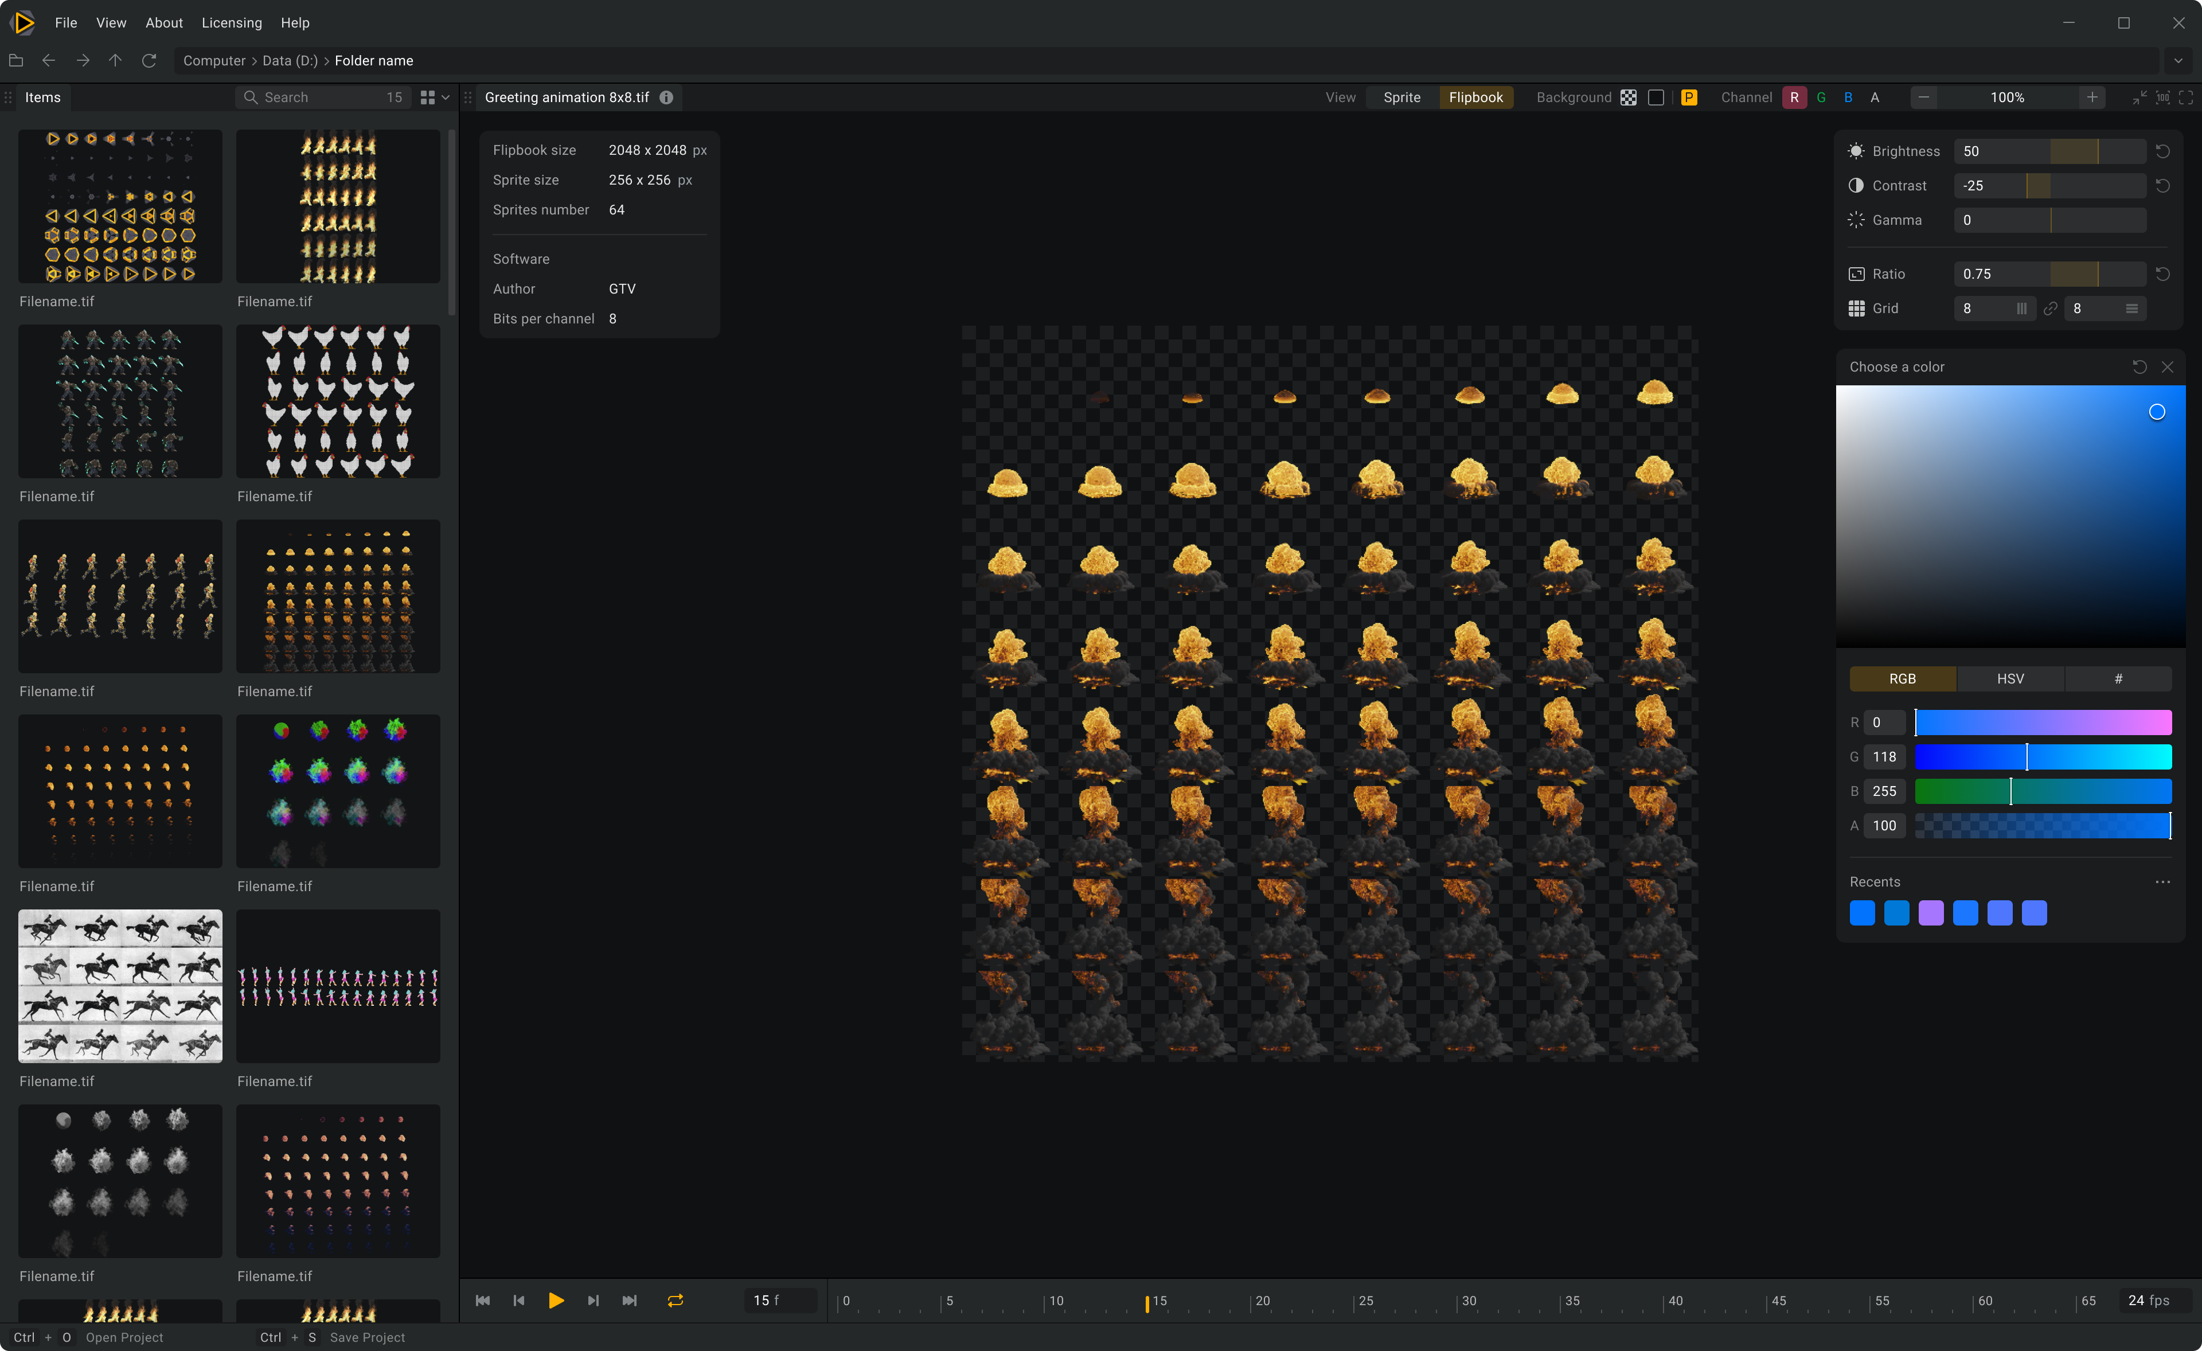The width and height of the screenshot is (2202, 1351).
Task: Jump to first frame icon
Action: click(x=483, y=1300)
